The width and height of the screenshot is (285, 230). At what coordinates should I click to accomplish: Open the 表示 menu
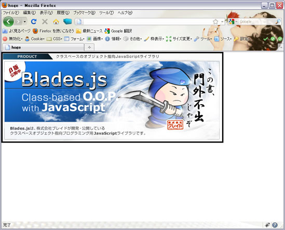46,13
